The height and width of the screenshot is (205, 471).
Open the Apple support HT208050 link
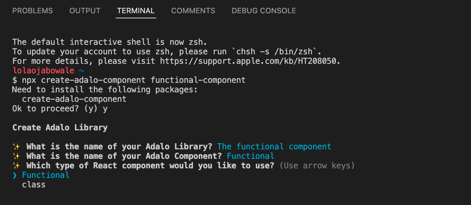point(250,61)
